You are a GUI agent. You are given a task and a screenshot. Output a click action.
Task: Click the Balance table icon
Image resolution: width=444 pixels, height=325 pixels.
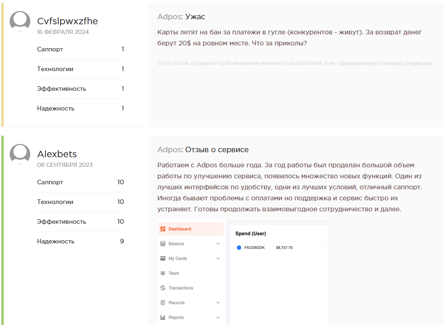(163, 244)
